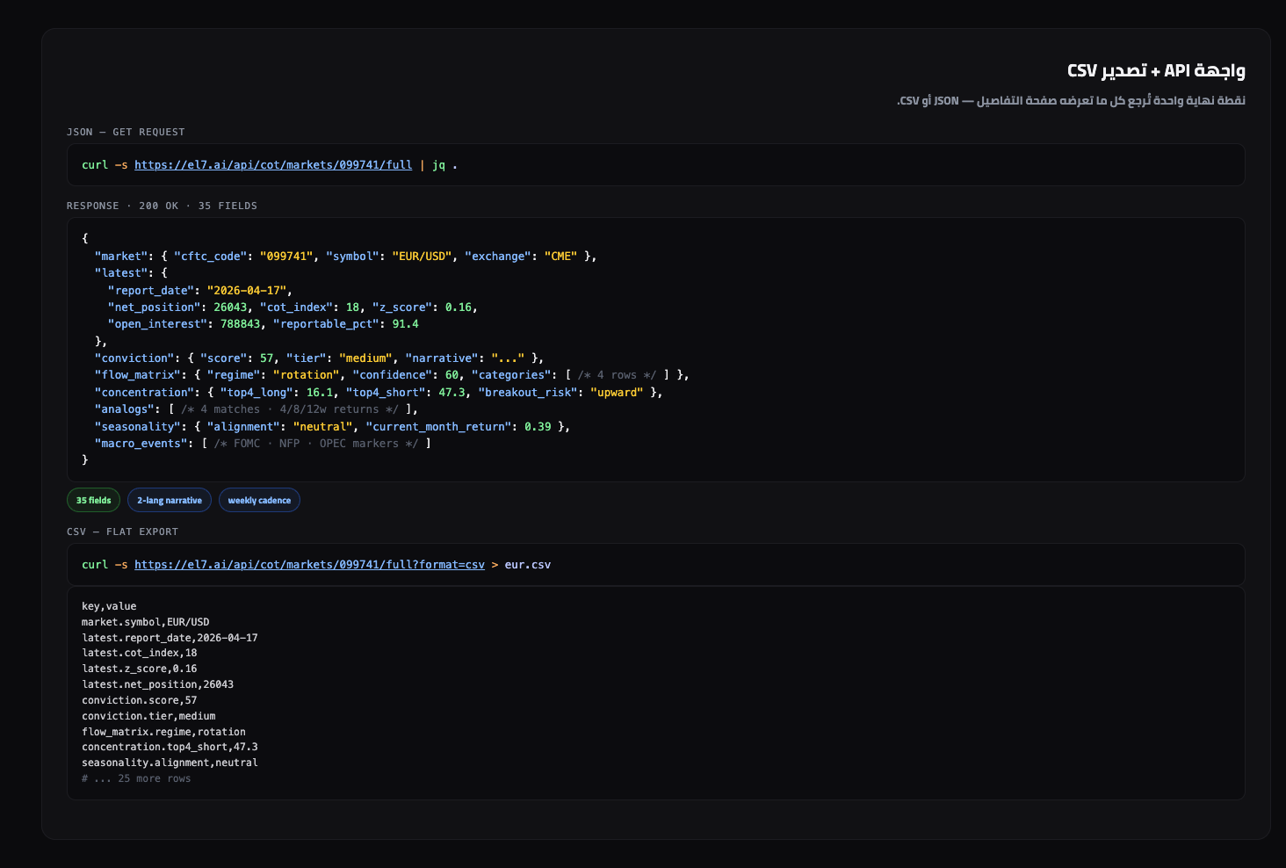Viewport: 1286px width, 868px height.
Task: Click the '/* 4 rows */' categories comment
Action: tap(617, 375)
